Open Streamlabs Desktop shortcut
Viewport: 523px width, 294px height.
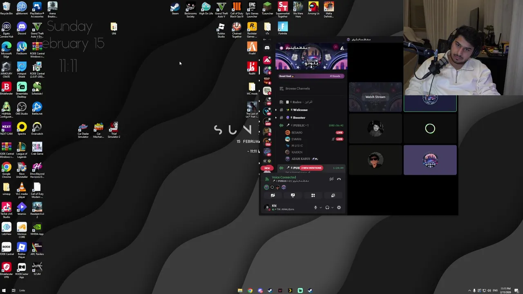22,90
